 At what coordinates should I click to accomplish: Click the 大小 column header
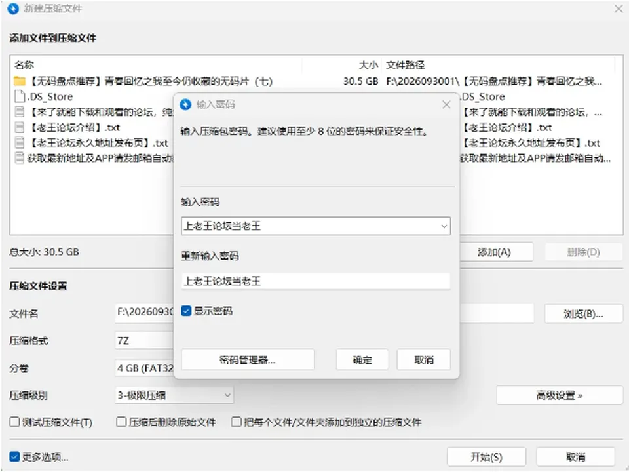368,65
